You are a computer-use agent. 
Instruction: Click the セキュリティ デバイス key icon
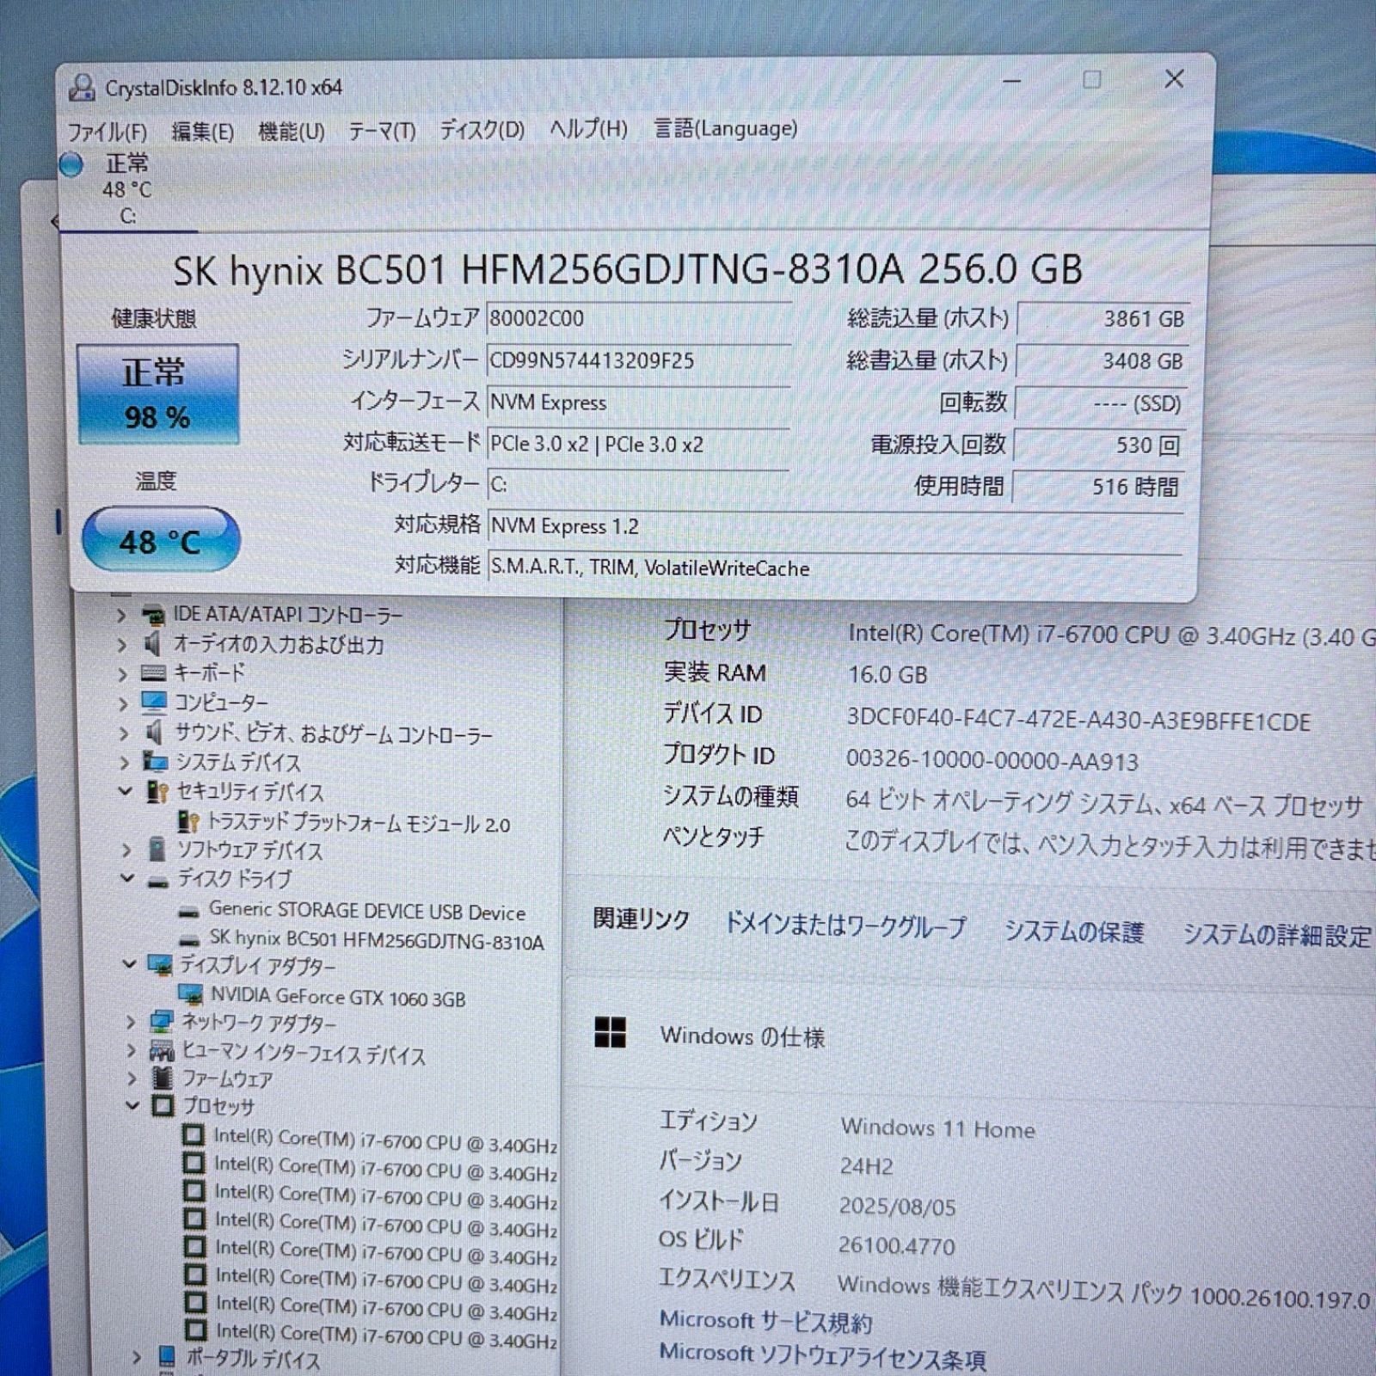tap(157, 792)
